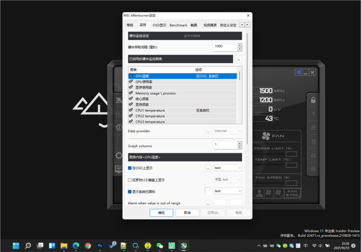This screenshot has width=361, height=252.
Task: Click the gear settings icon in Afterburner sidebar
Action: point(119,155)
